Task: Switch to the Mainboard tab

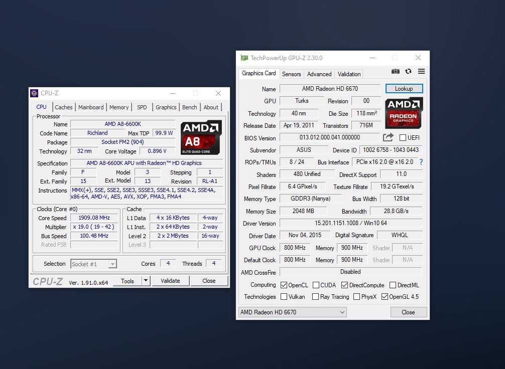Action: coord(91,107)
